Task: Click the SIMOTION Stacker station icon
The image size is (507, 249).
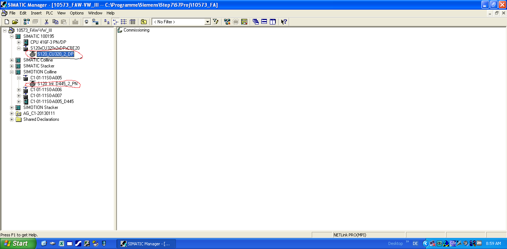Action: pyautogui.click(x=18, y=107)
